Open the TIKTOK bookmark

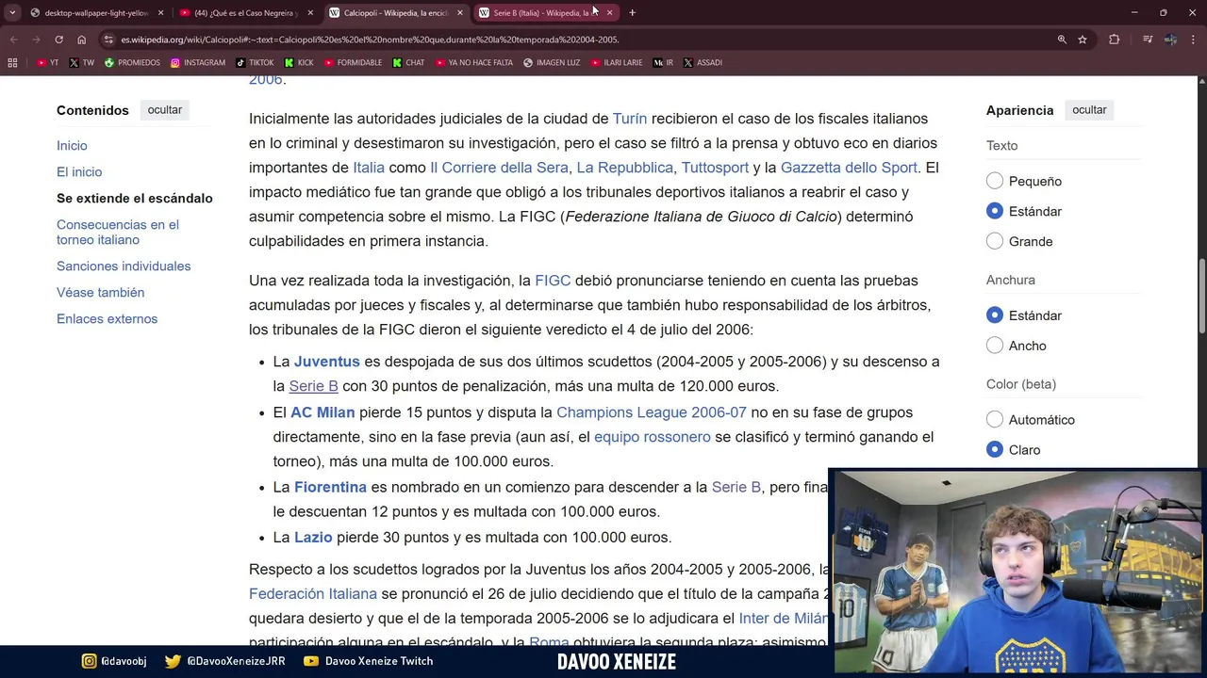[x=255, y=62]
